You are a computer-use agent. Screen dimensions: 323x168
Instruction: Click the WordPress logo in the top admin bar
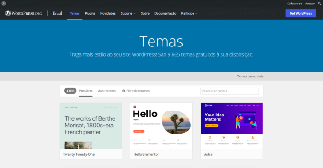click(4, 4)
